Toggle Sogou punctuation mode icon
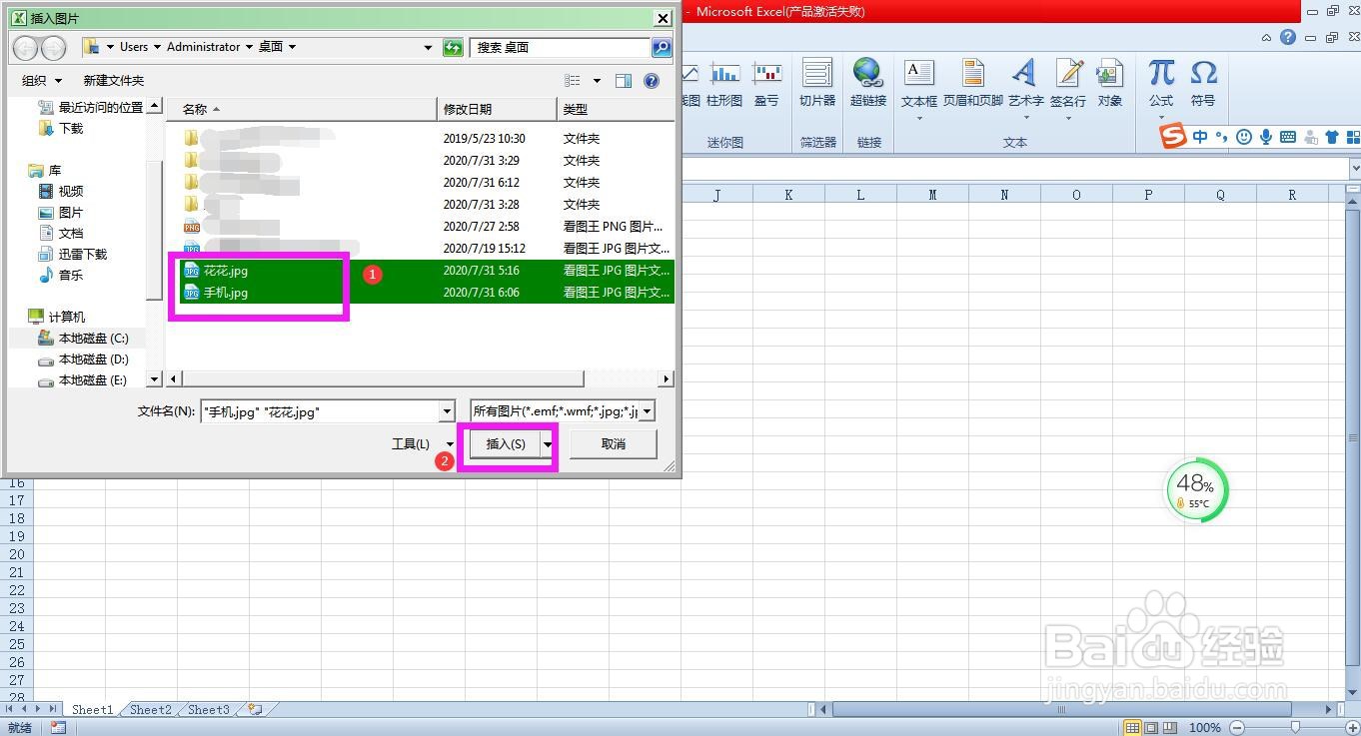This screenshot has height=736, width=1361. point(1221,138)
